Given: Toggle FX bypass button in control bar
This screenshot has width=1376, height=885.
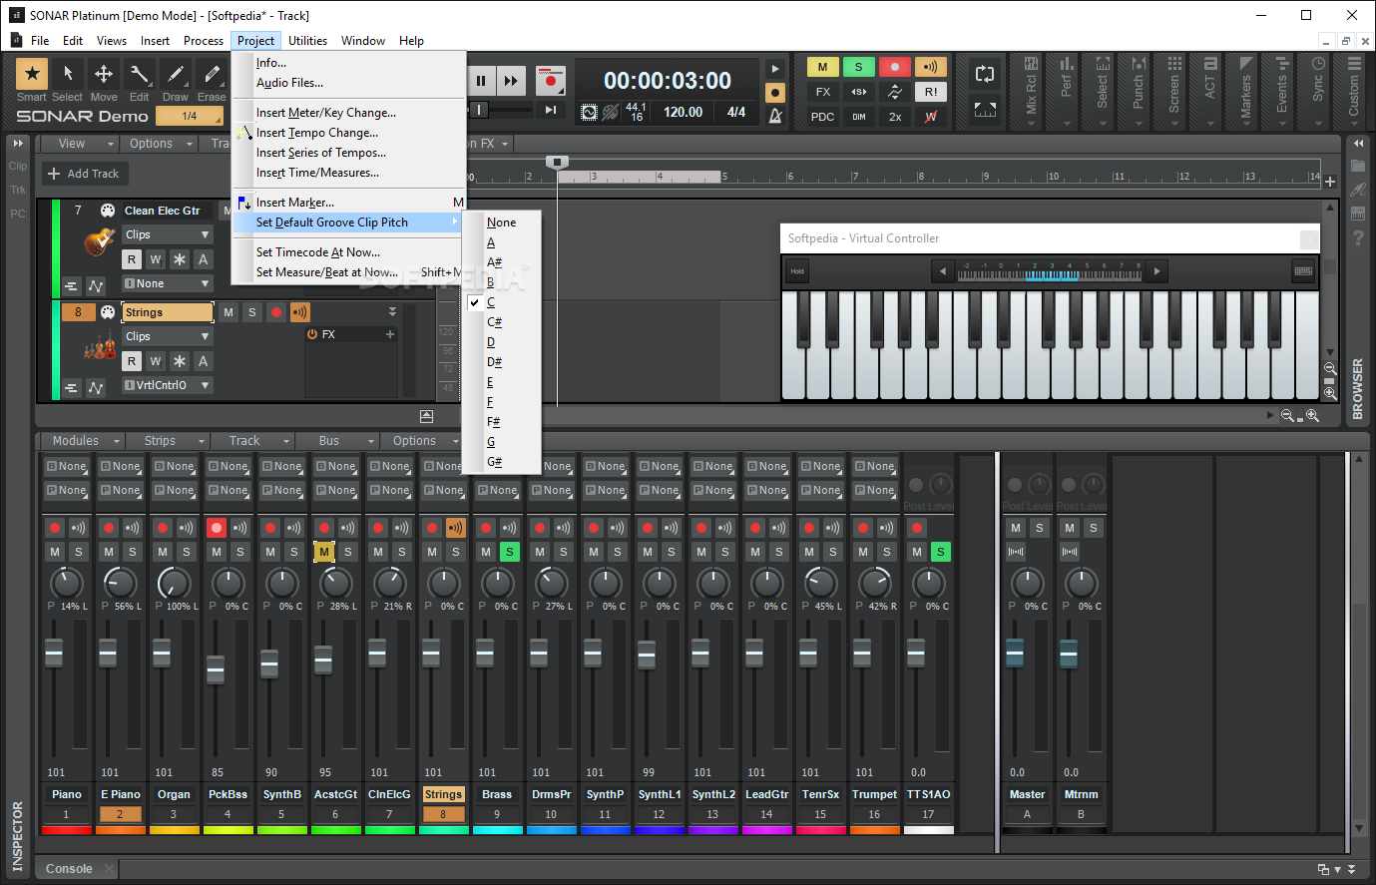Looking at the screenshot, I should click(823, 92).
